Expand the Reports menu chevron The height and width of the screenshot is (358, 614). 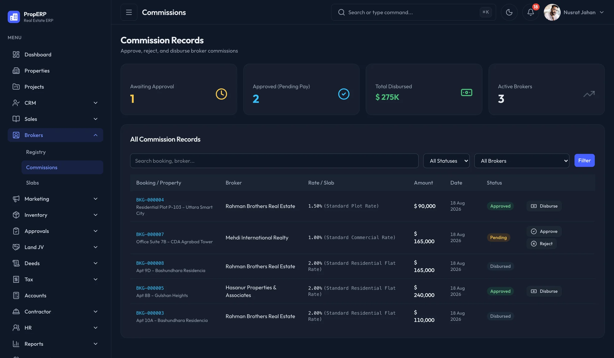95,344
